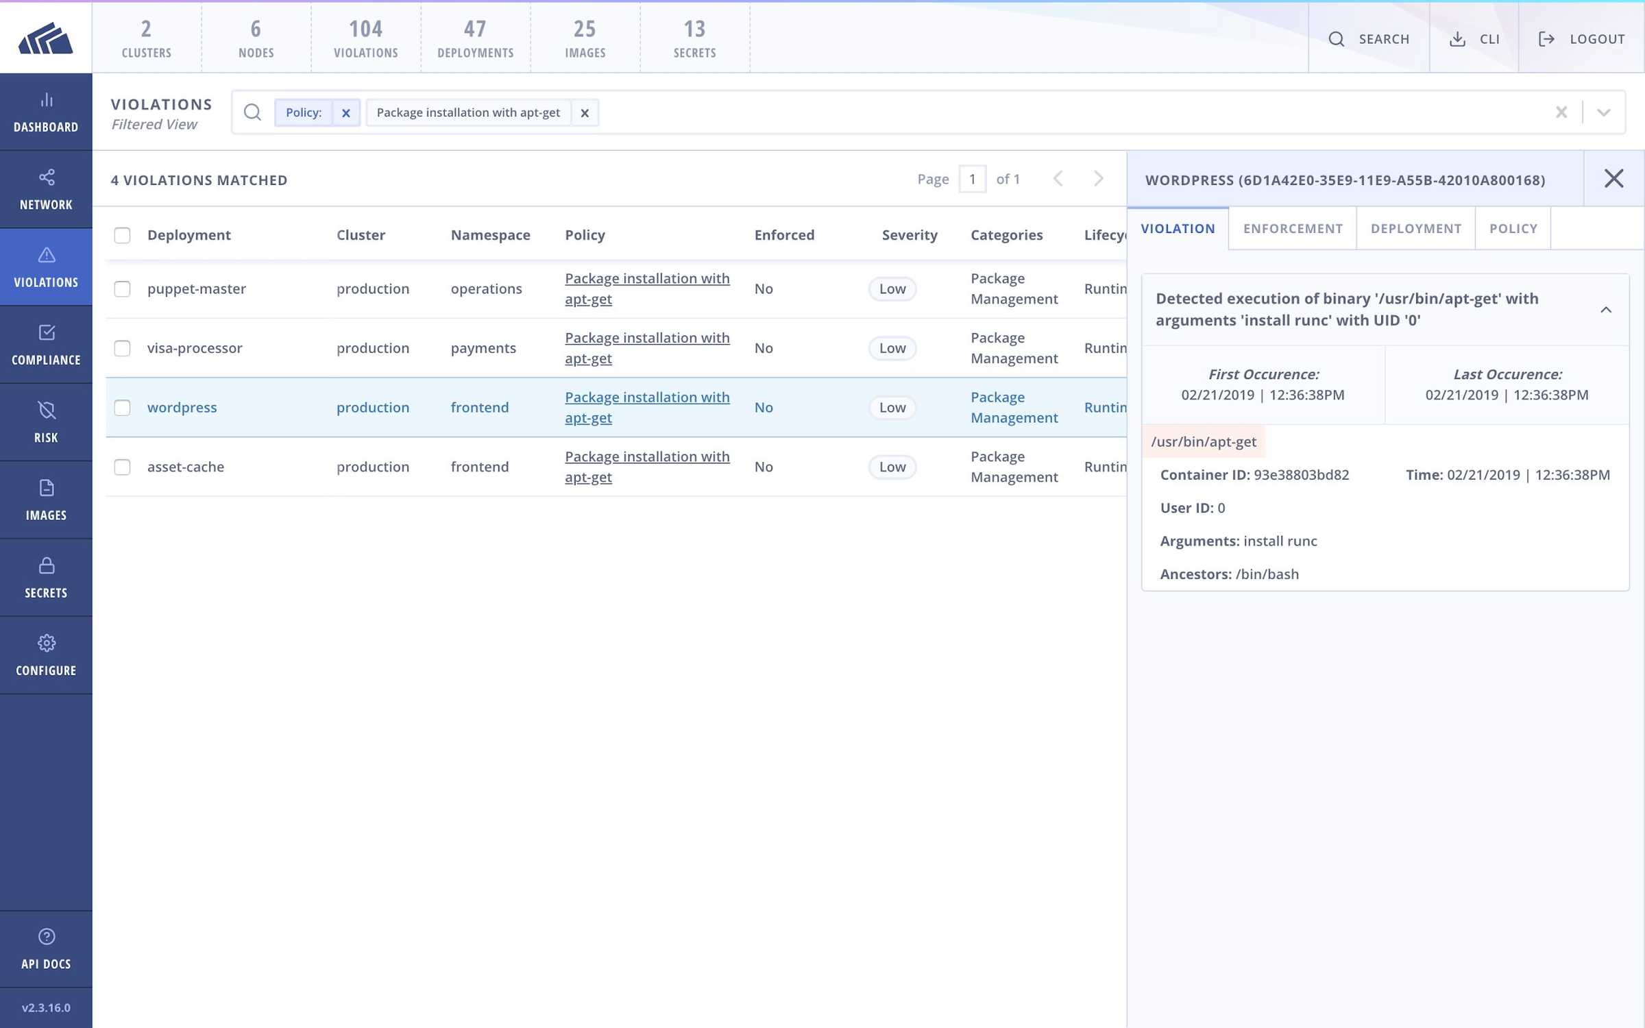Remove the Policy filter tag
Viewport: 1645px width, 1028px height.
346,112
